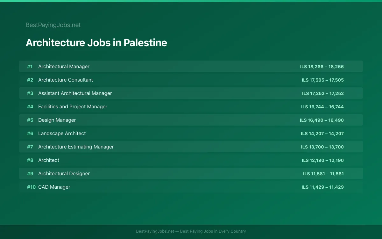Click the #10 rank number
This screenshot has height=239, width=382.
[31, 187]
